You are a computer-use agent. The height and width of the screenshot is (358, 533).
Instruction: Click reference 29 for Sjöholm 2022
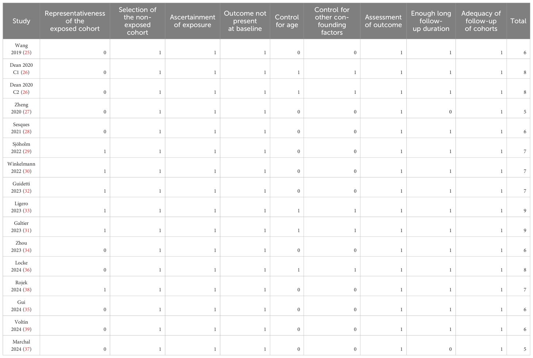(x=27, y=151)
